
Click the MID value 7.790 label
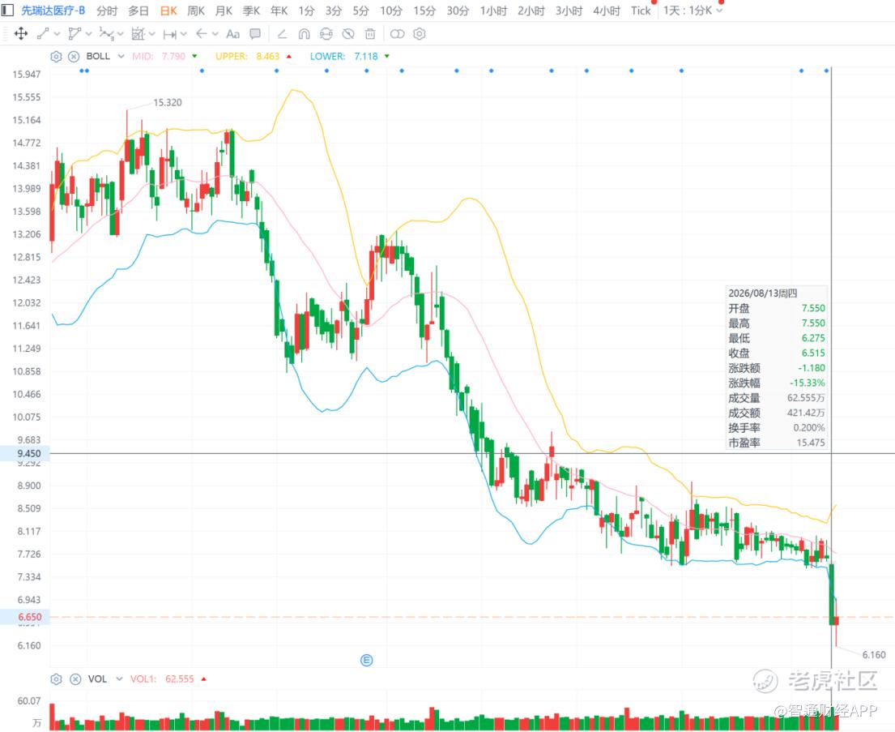173,56
